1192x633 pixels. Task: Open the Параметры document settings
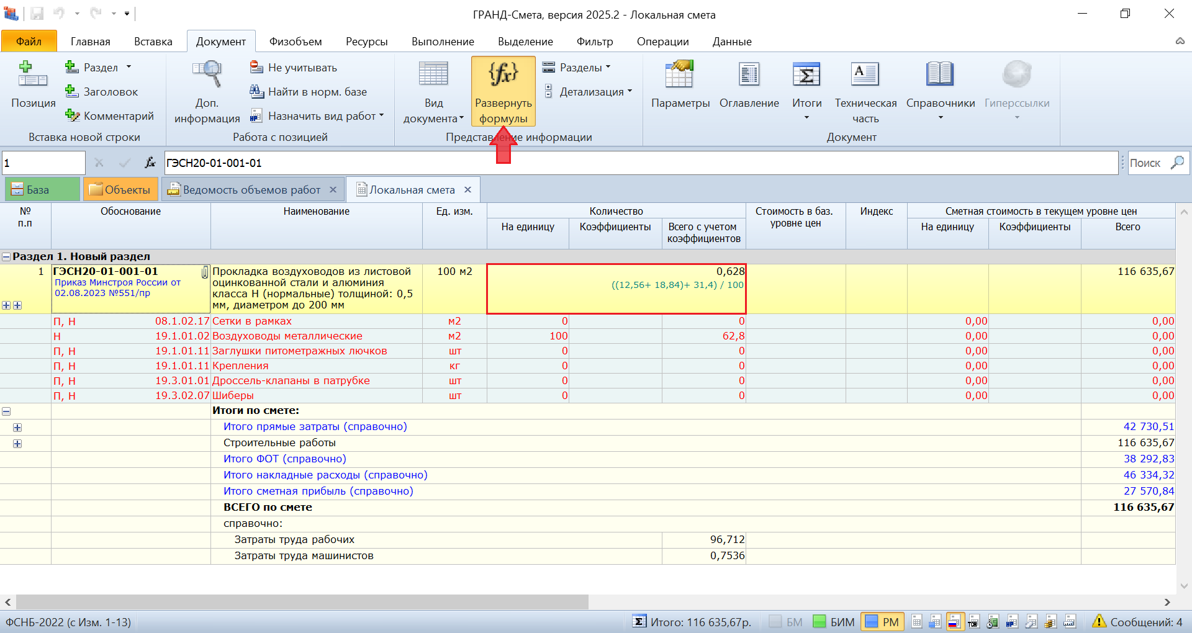click(680, 85)
